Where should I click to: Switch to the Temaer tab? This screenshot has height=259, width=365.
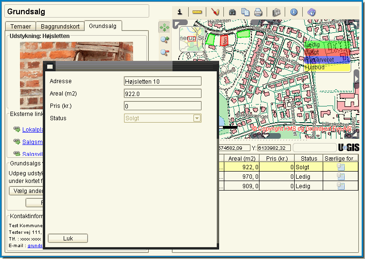point(20,26)
